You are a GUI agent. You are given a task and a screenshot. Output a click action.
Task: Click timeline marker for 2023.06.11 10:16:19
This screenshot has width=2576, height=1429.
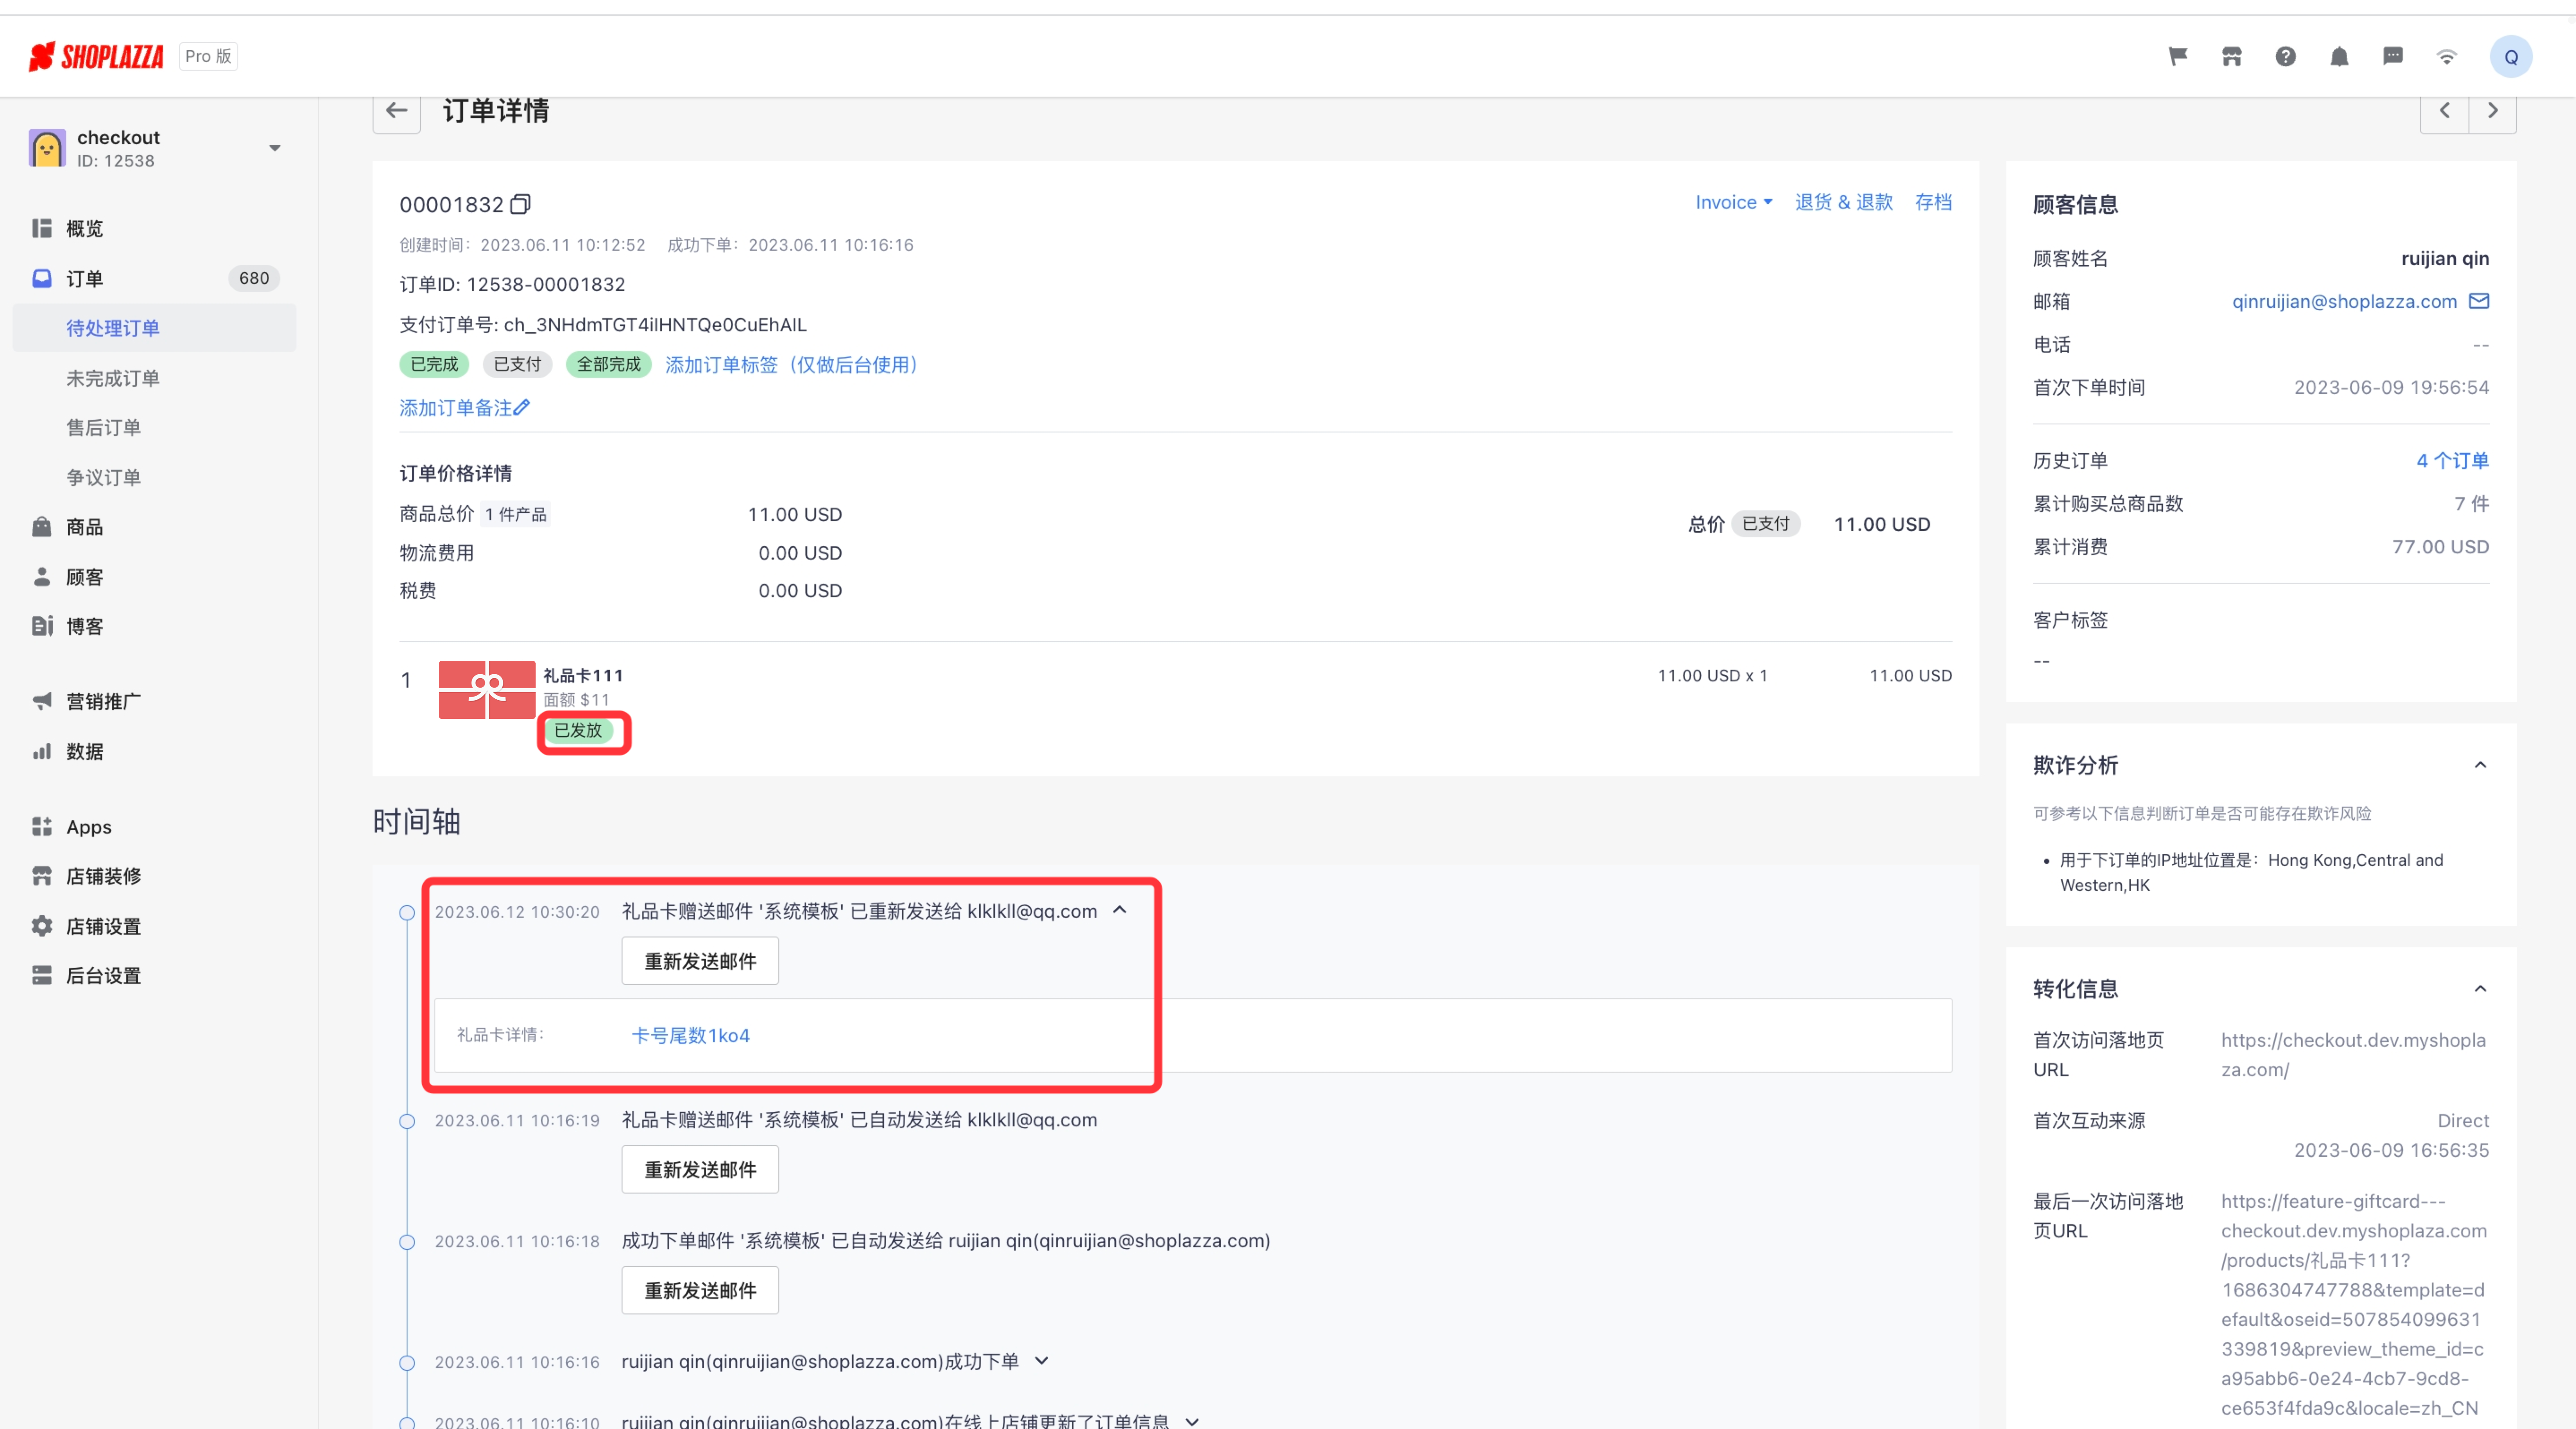click(x=407, y=1121)
